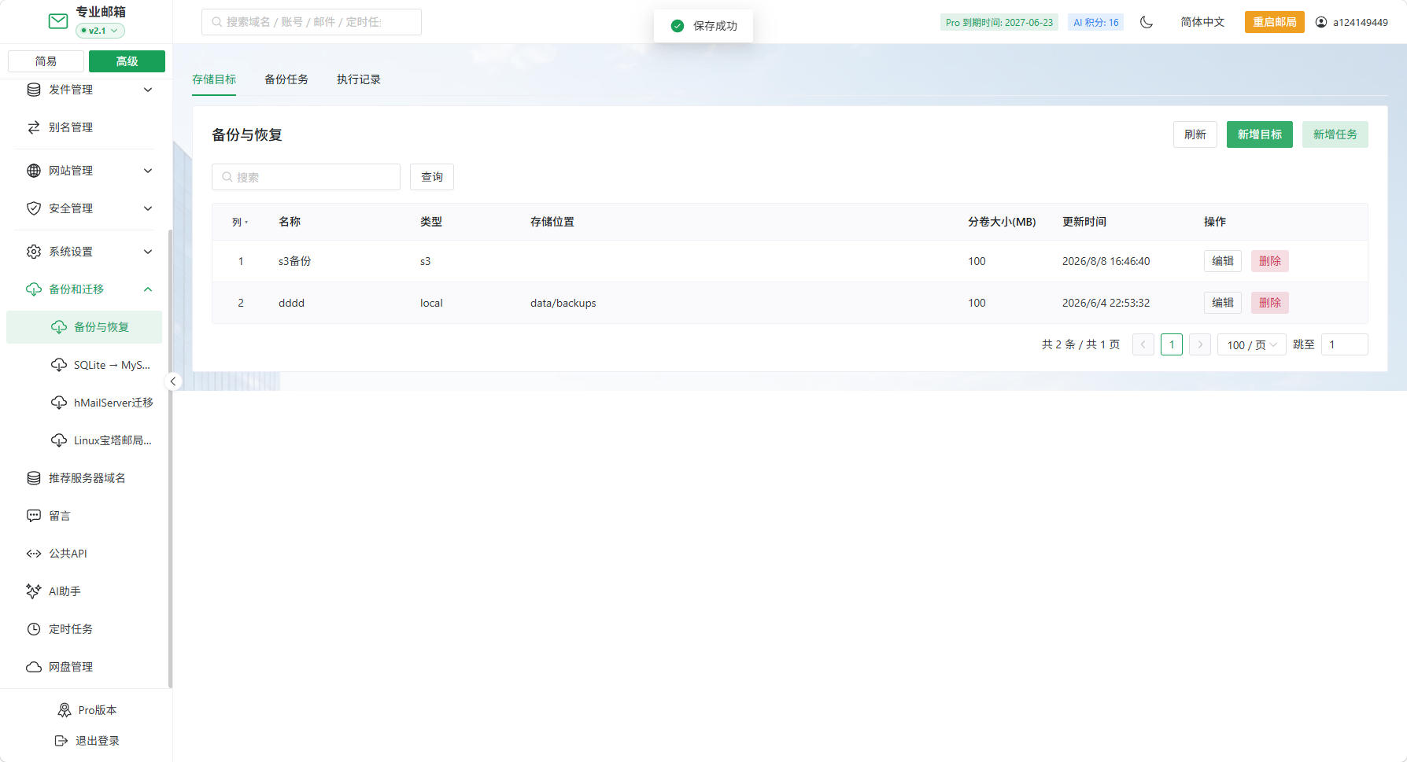Collapse the 备份和迁移 menu chevron
Viewport: 1407px width, 762px height.
click(148, 289)
